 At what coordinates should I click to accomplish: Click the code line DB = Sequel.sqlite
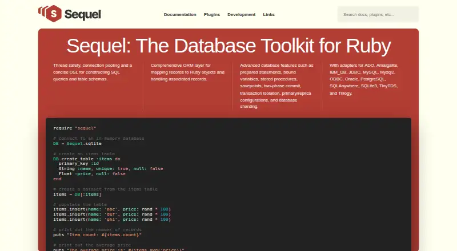[x=77, y=144]
